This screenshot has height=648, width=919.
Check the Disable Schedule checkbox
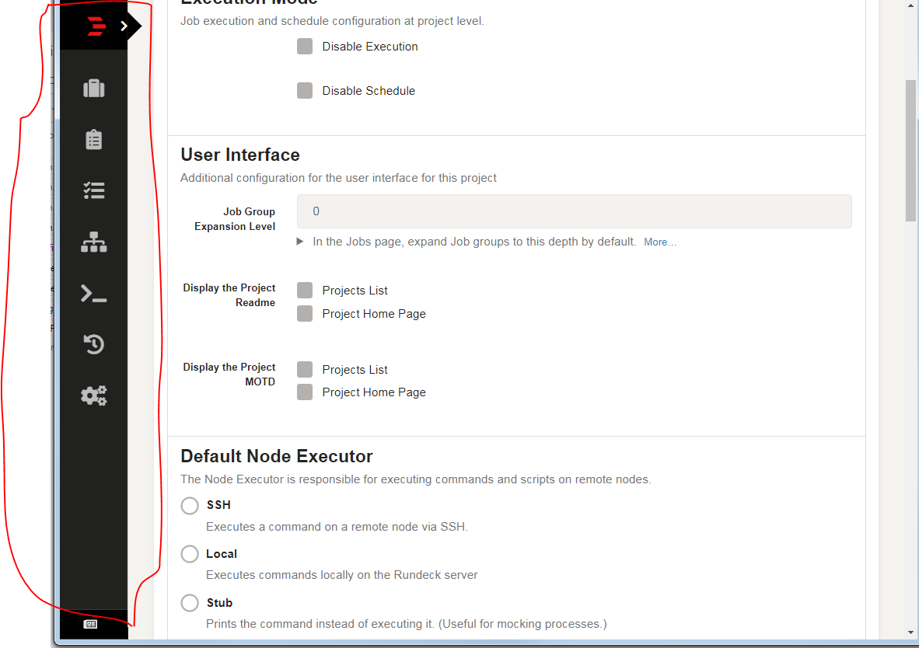[x=305, y=91]
